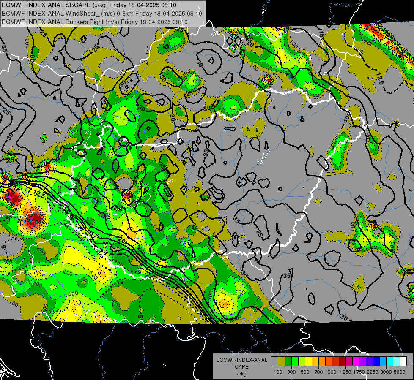
Task: Select the brick red legend swatch
Action: coord(336,361)
